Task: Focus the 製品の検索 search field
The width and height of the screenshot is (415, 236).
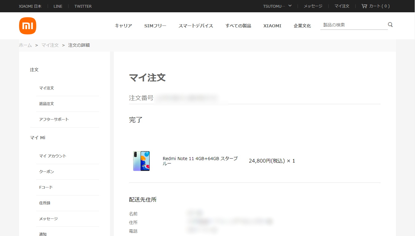Action: [354, 25]
